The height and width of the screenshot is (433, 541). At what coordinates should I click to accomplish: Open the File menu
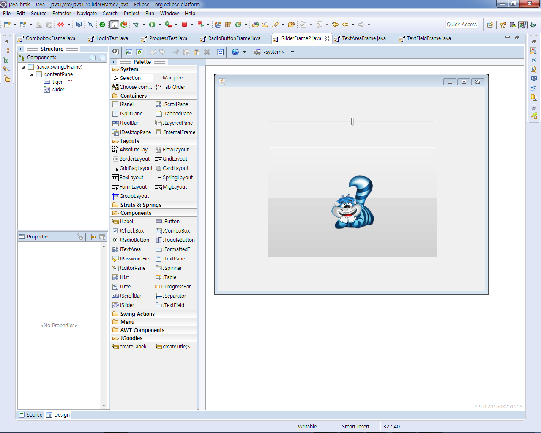pyautogui.click(x=7, y=14)
